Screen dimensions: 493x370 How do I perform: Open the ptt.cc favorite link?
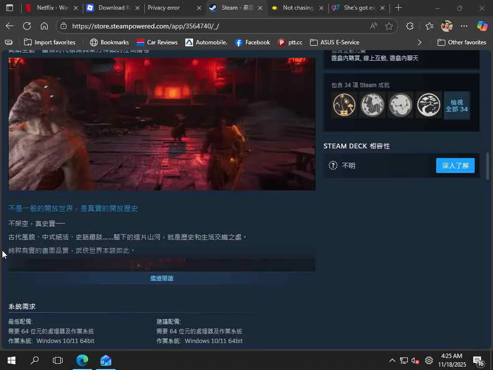point(290,42)
